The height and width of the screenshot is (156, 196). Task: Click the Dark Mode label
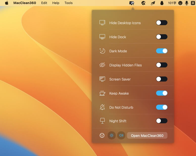click(118, 51)
